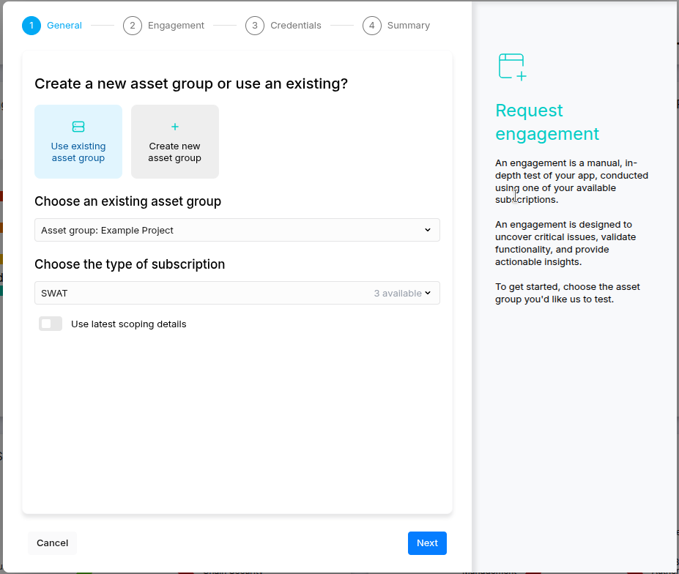Click the paragraph starting 'An engagement is a manual'
The width and height of the screenshot is (679, 574).
coord(571,182)
